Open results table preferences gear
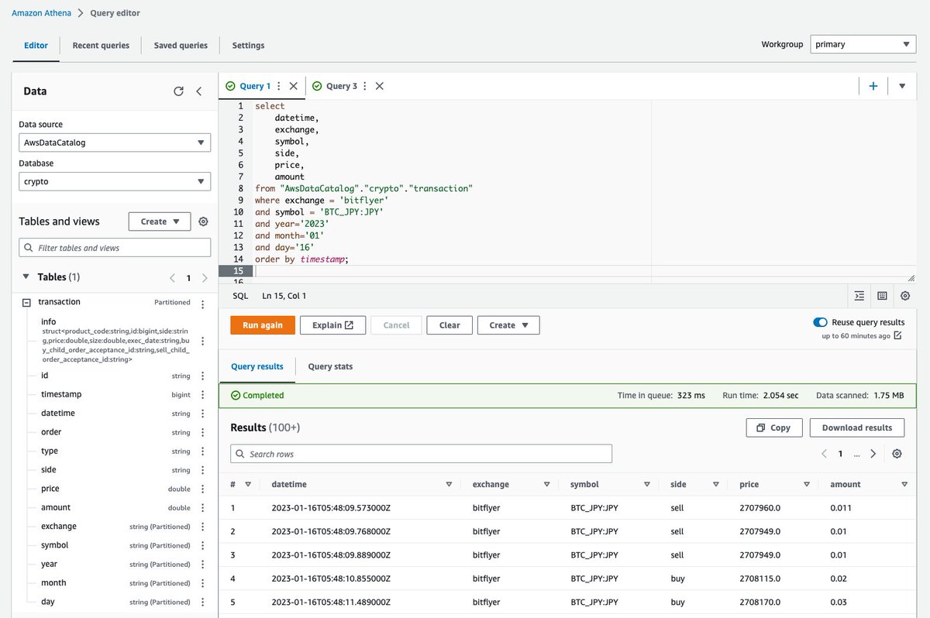 click(x=897, y=454)
